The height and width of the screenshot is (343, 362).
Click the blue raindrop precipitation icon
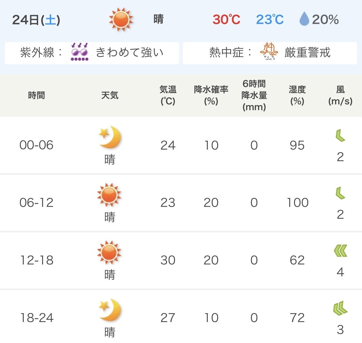[x=304, y=19]
